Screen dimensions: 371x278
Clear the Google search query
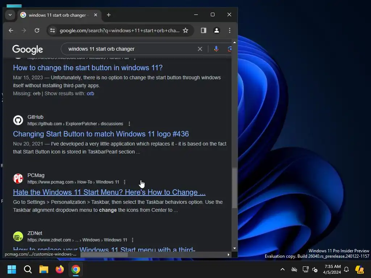[x=200, y=49]
